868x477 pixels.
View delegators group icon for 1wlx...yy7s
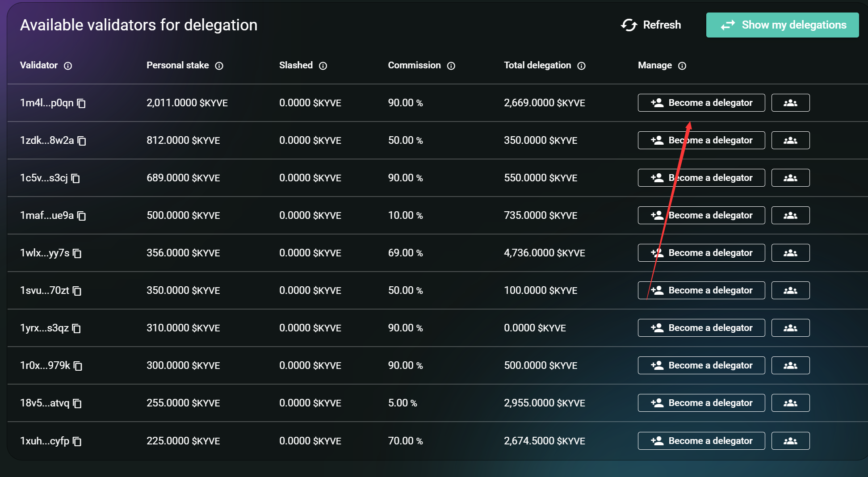click(790, 253)
